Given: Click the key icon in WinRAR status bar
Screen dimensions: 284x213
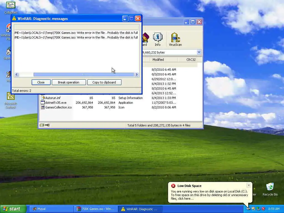Looking at the screenshot, I should tap(47, 125).
